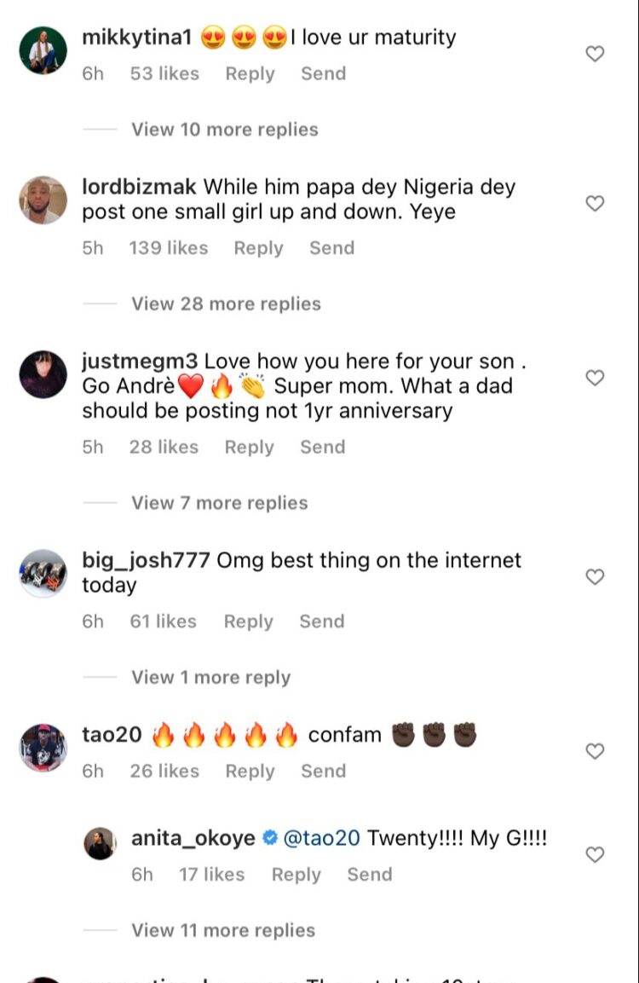Open mikkytina1's profile picture
Image resolution: width=639 pixels, height=983 pixels.
[43, 50]
